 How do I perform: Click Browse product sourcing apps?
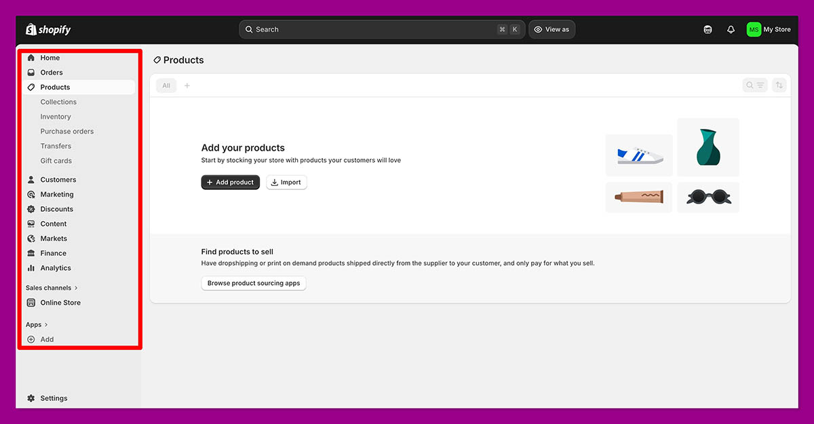tap(253, 283)
